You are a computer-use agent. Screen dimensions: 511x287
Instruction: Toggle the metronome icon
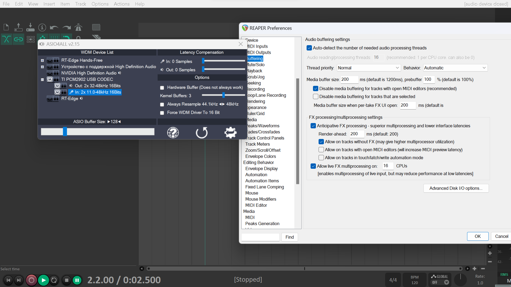(x=78, y=27)
